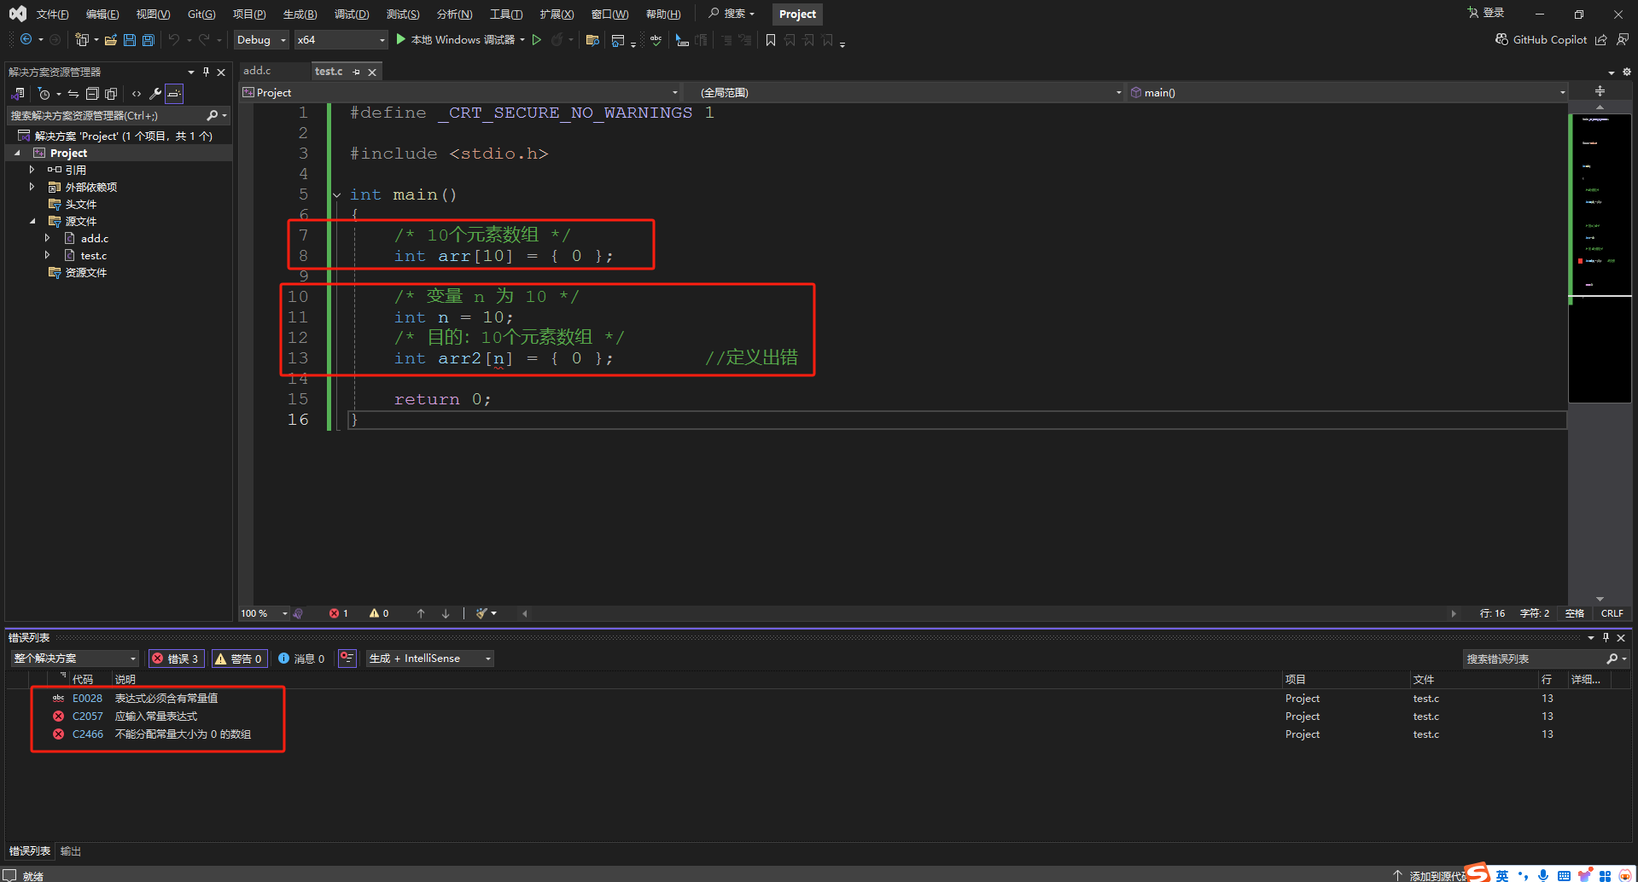Image resolution: width=1638 pixels, height=882 pixels.
Task: Open the main() member dropdown
Action: (x=1348, y=92)
